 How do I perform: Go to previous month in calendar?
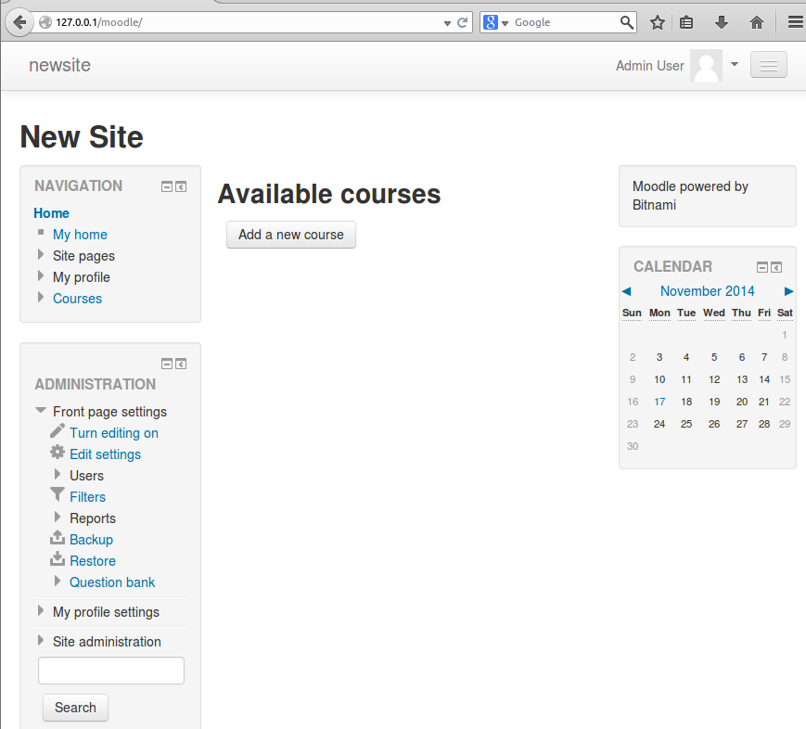627,291
